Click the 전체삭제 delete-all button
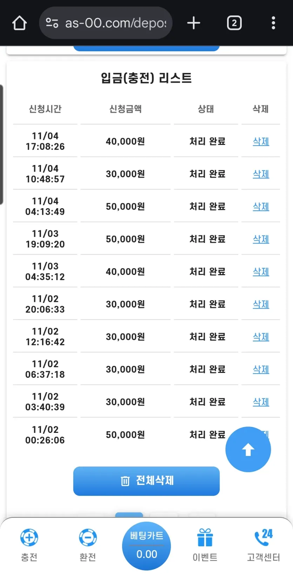The image size is (293, 574). coord(146,481)
